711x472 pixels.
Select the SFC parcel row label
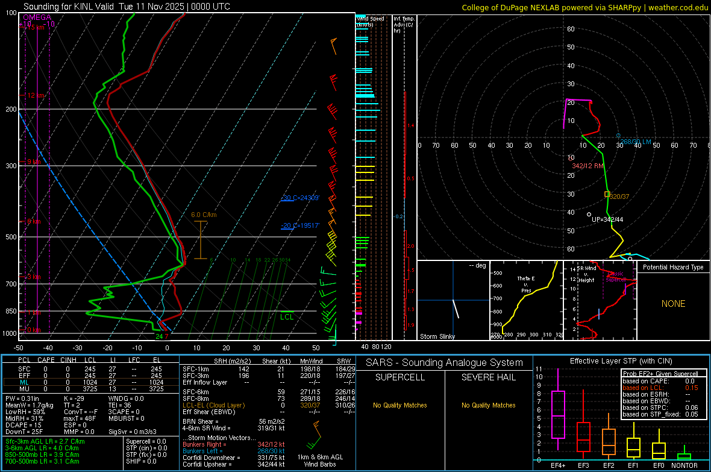coord(24,369)
